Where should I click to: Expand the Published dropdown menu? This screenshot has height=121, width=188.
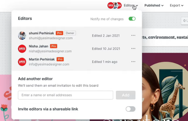coord(154,5)
